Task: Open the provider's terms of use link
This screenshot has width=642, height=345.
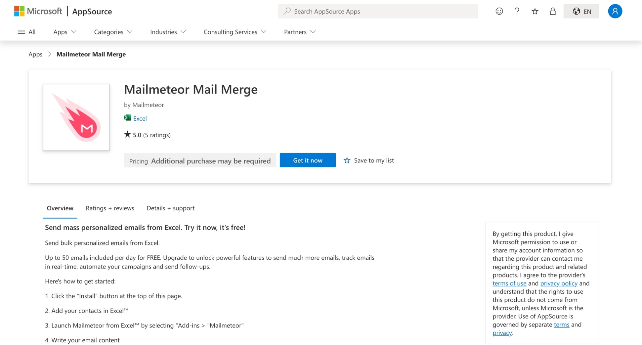Action: tap(509, 283)
